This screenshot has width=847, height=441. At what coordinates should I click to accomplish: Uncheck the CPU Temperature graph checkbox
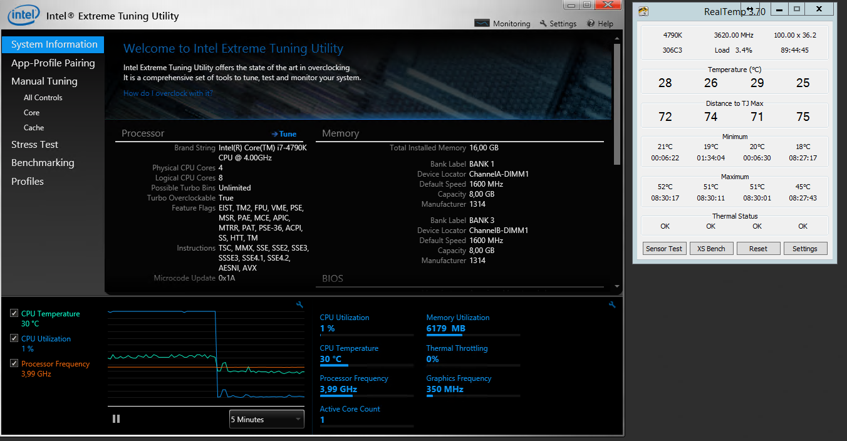(14, 313)
